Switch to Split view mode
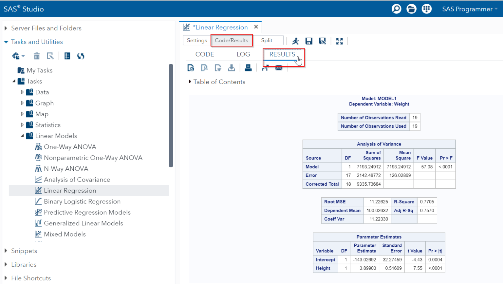Viewport: 503px width, 284px height. tap(268, 40)
